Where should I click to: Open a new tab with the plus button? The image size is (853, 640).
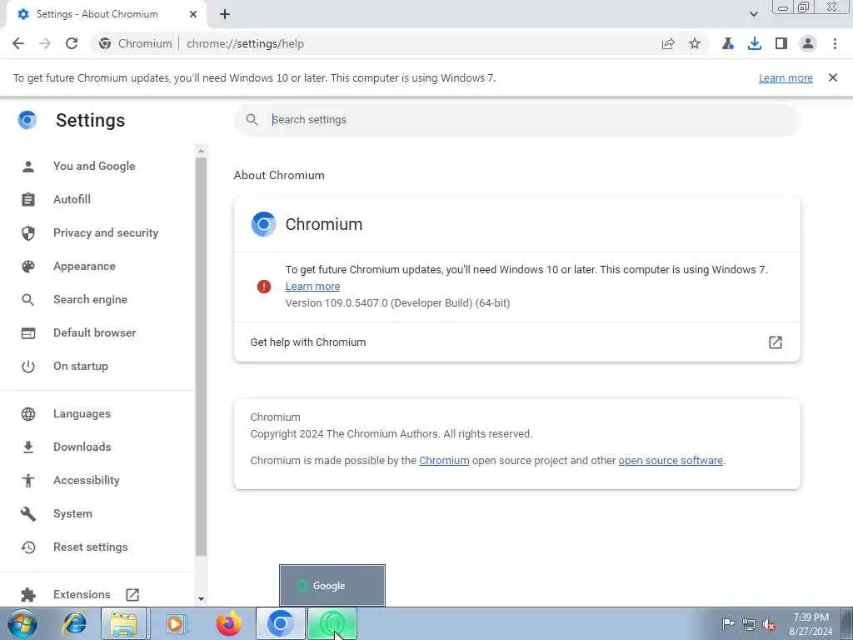click(225, 15)
